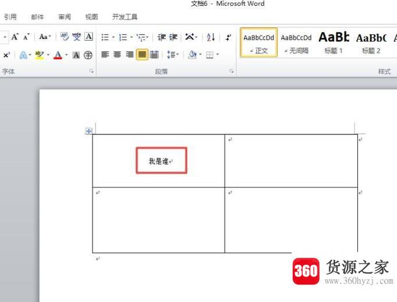This screenshot has width=397, height=302.
Task: Open the Paragraph dialog launcher
Action: [x=232, y=72]
